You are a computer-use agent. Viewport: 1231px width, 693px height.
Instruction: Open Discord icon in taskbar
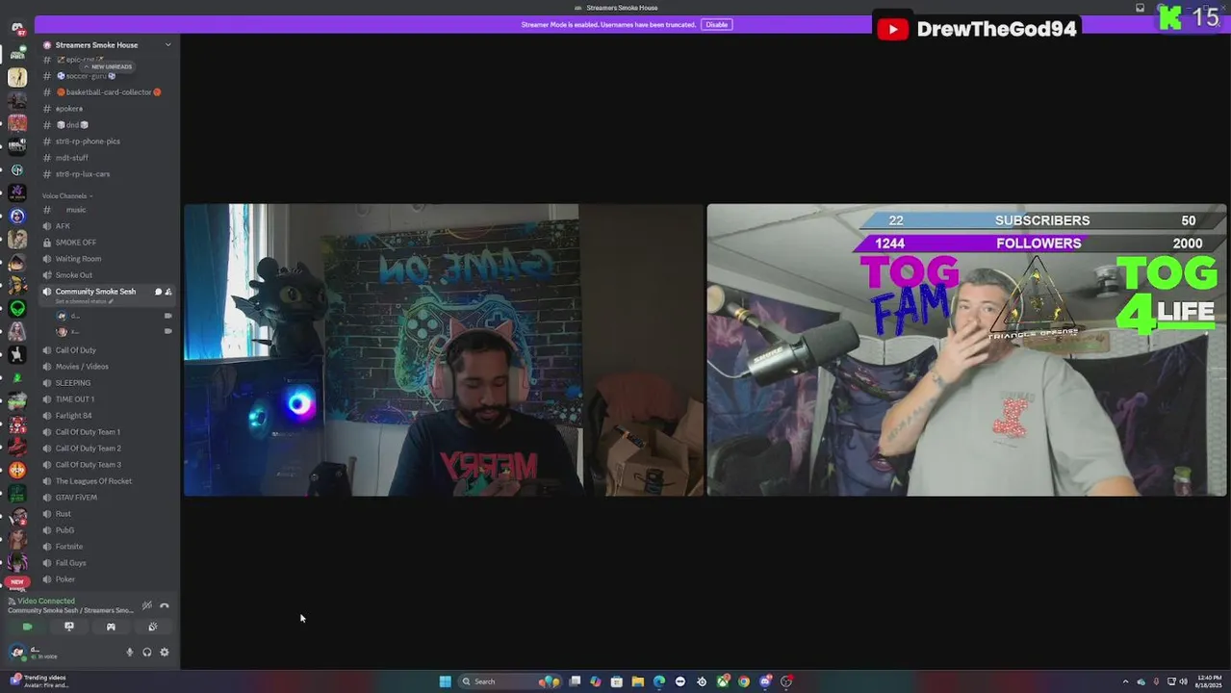point(764,681)
